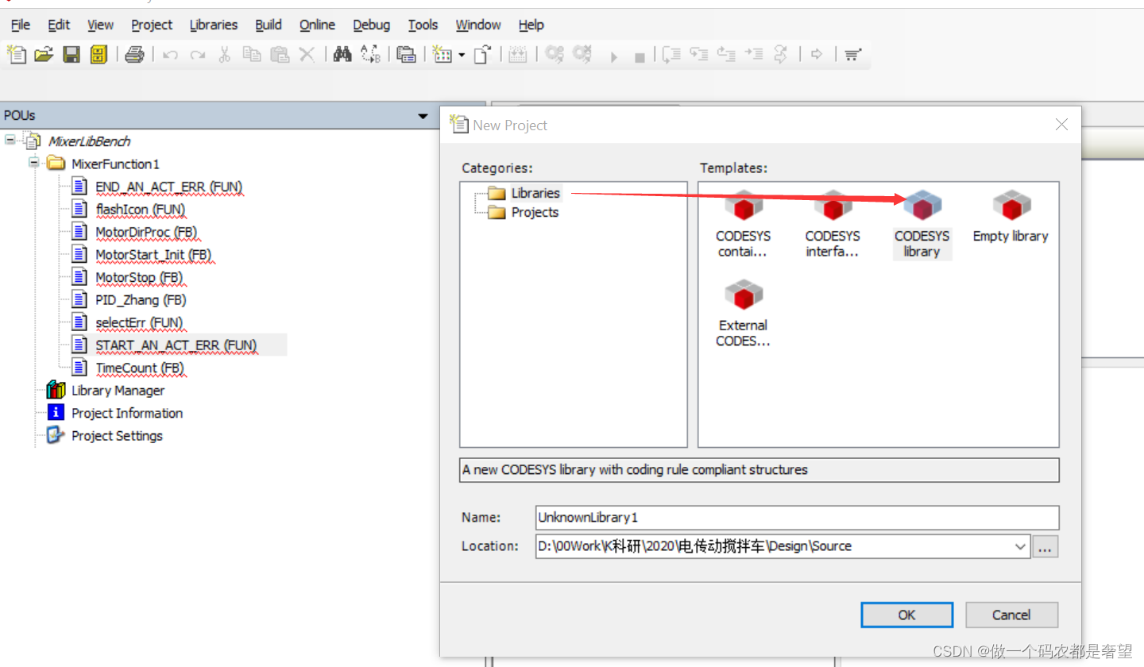
Task: Click the Build toolbar icon
Action: 518,55
